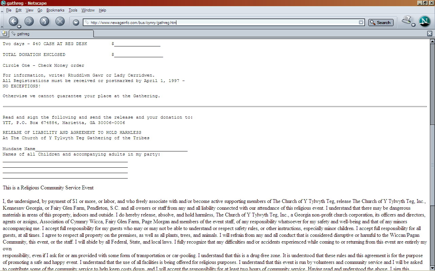
Task: Click the Stop loading button
Action: [x=60, y=21]
